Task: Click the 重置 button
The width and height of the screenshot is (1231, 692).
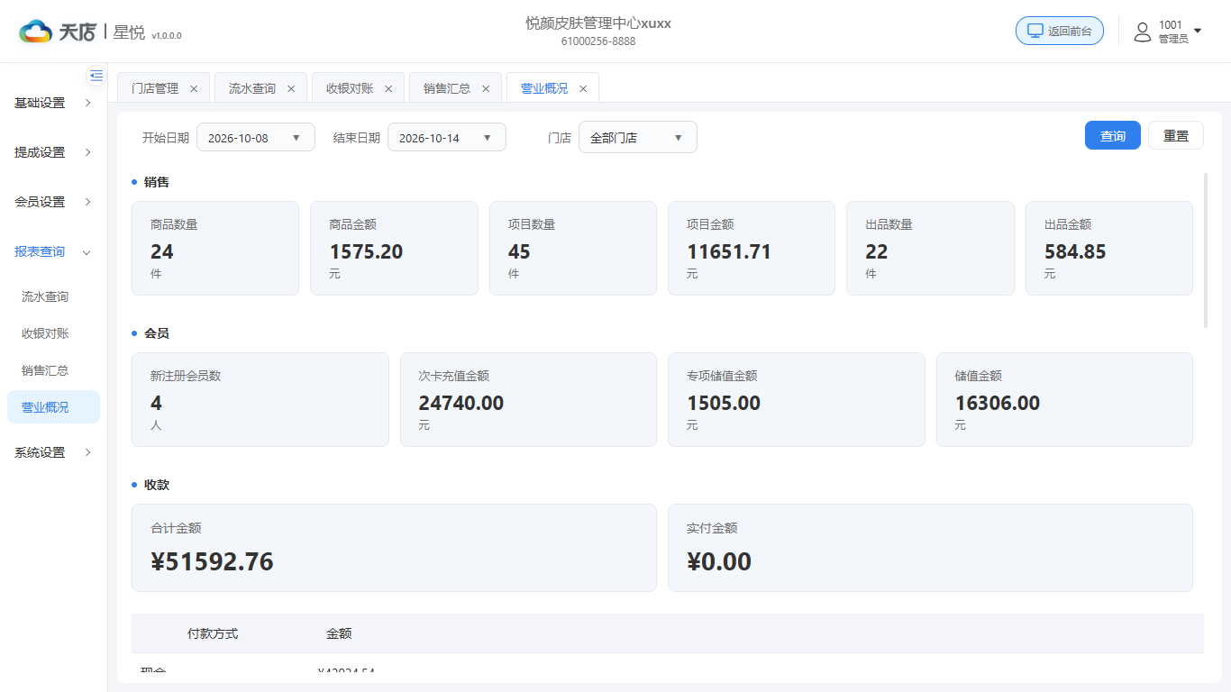Action: (1176, 135)
